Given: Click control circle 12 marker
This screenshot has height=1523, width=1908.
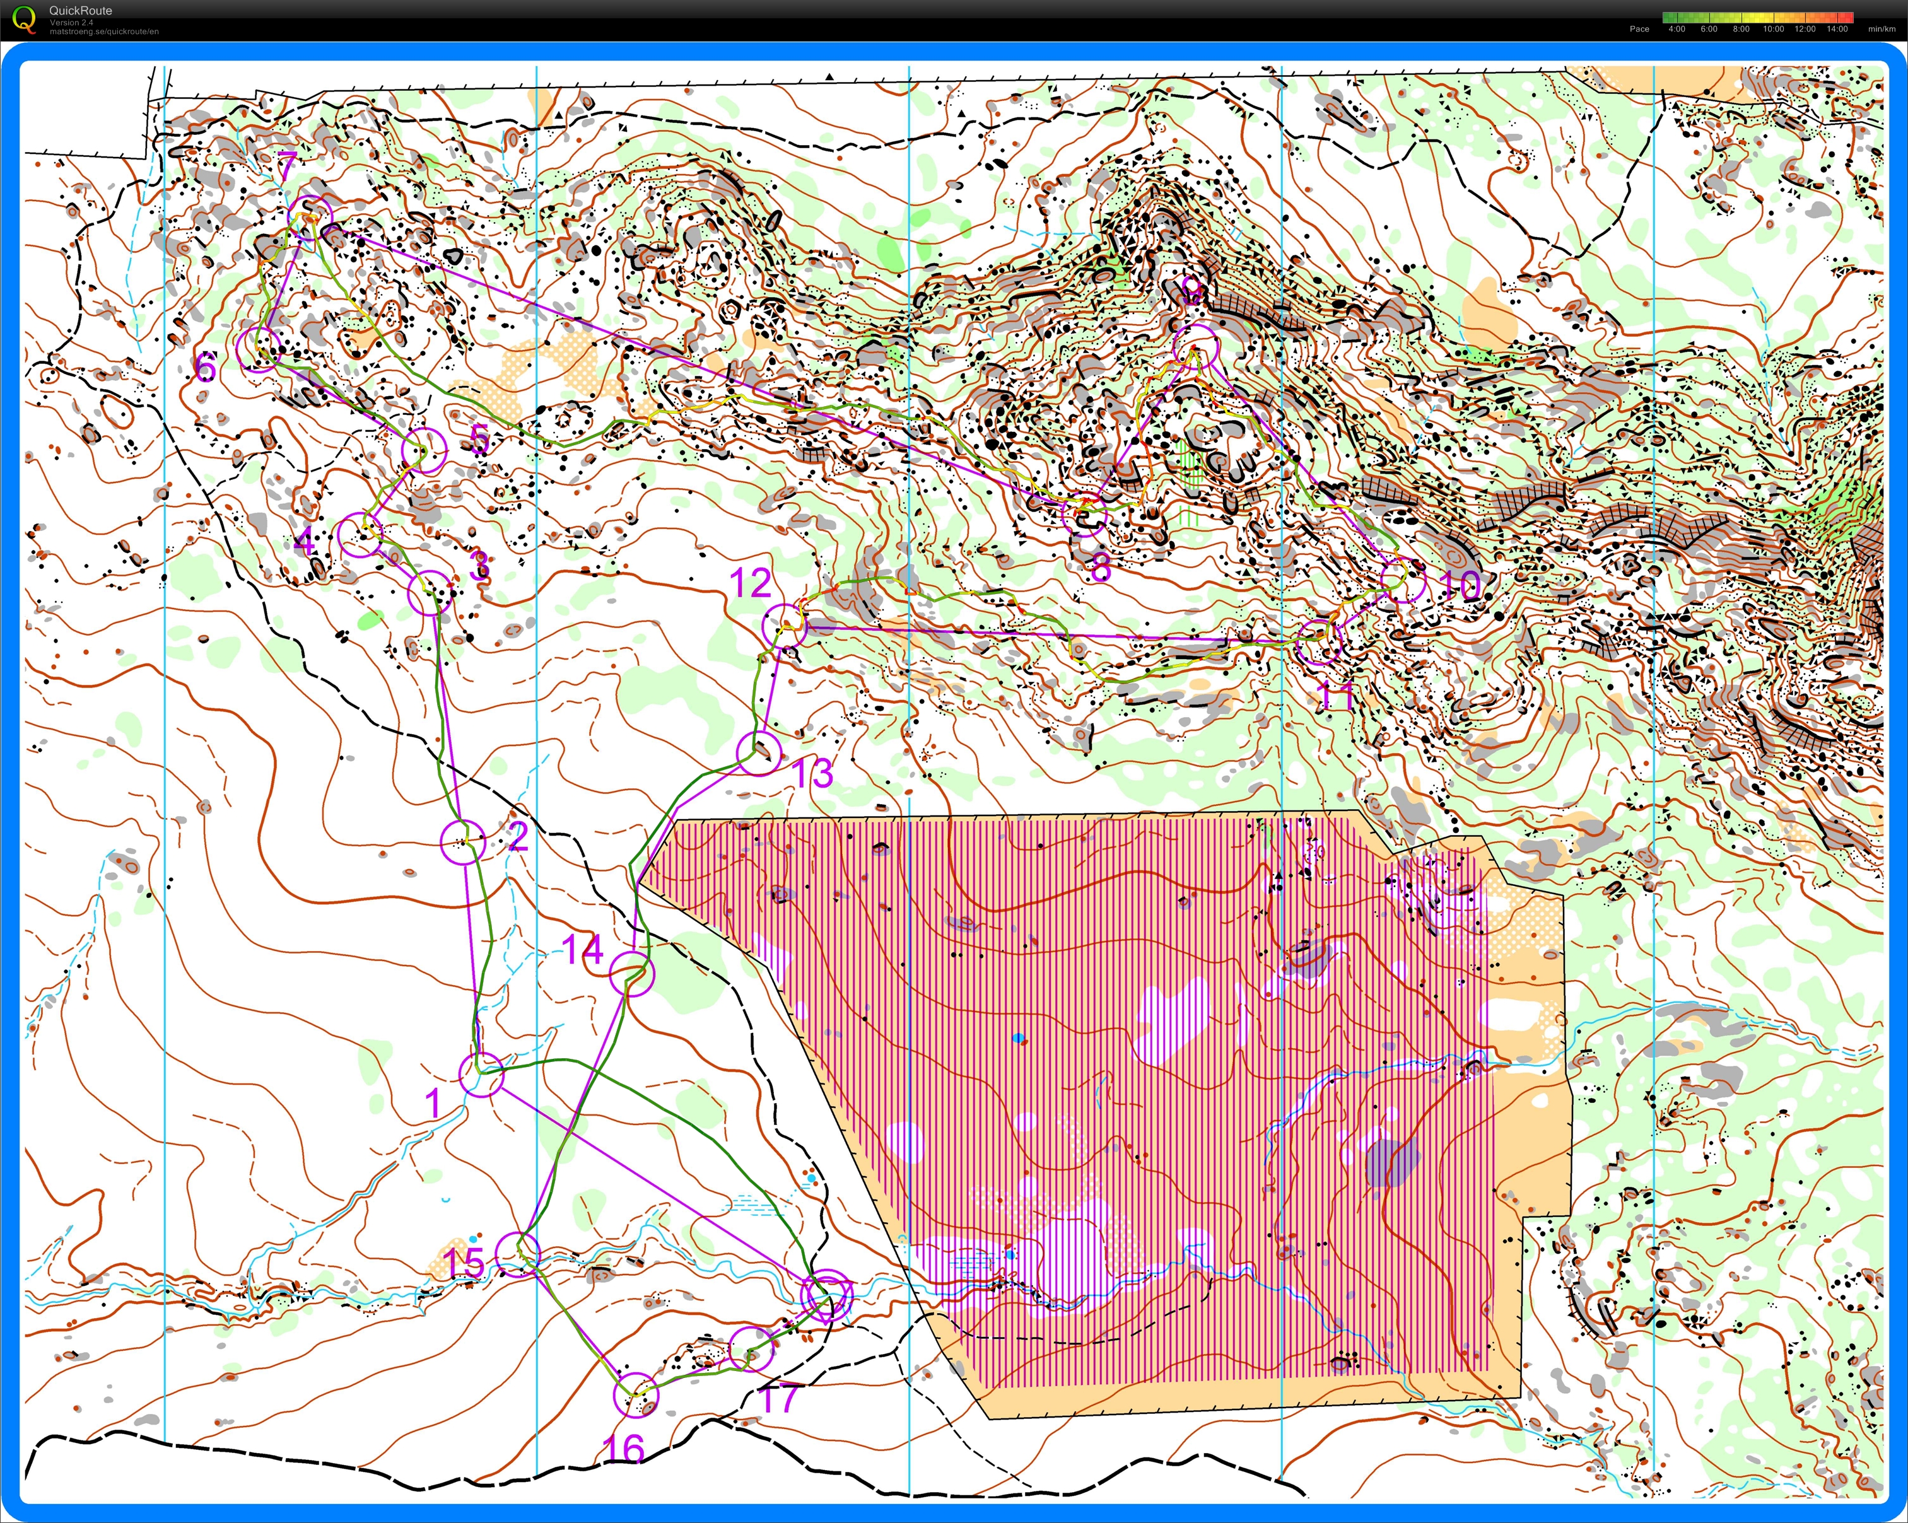Looking at the screenshot, I should (784, 627).
